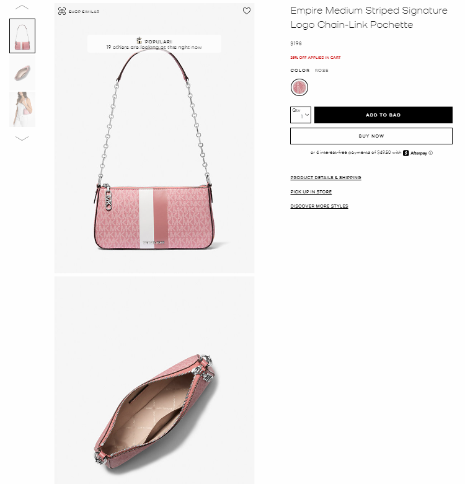Select the open-bag interior thumbnail
Viewport: 465px width, 484px height.
pyautogui.click(x=22, y=73)
